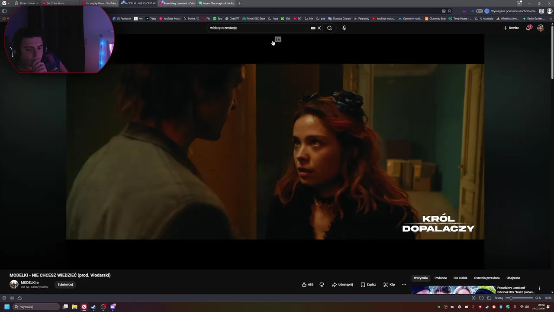Click the video player showing Król Dopalaczy

click(275, 152)
